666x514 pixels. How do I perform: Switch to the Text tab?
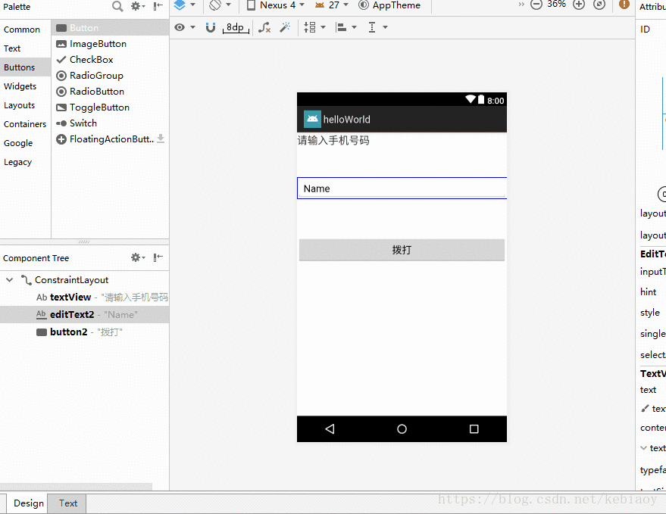tap(68, 503)
